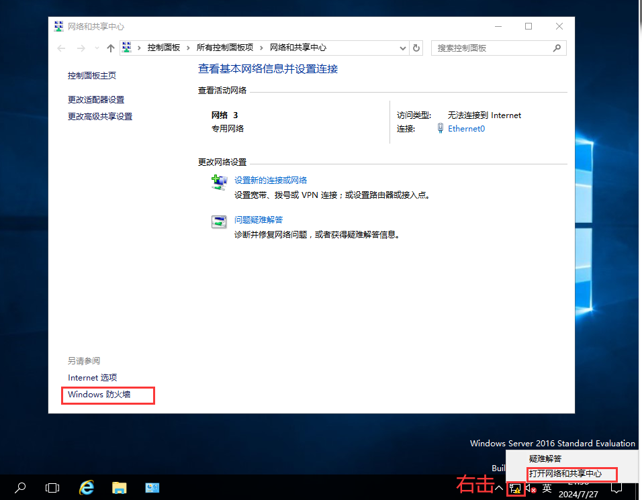Select the 控制面板 breadcrumb

[x=164, y=48]
